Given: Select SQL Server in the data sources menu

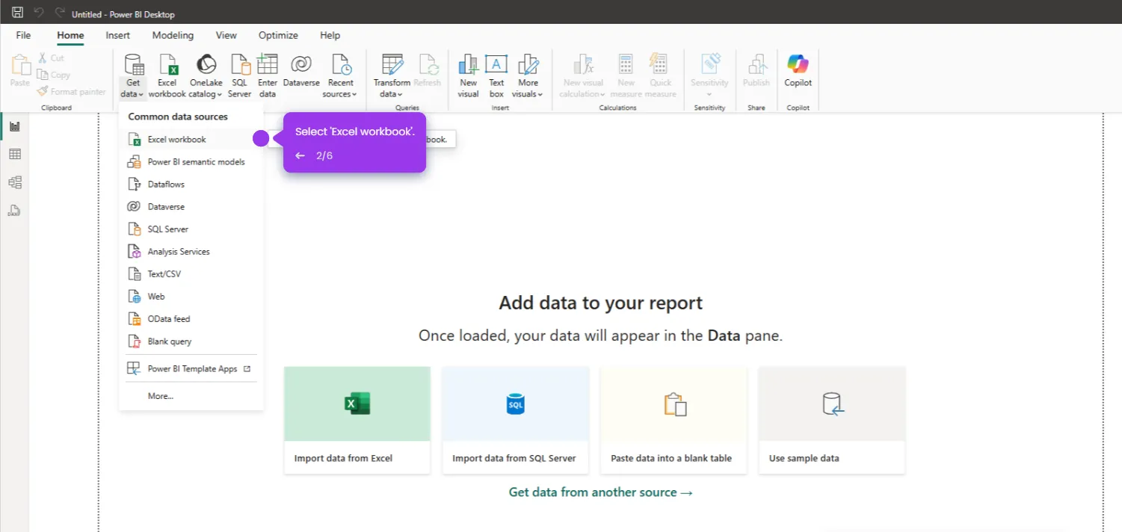Looking at the screenshot, I should pyautogui.click(x=191, y=229).
